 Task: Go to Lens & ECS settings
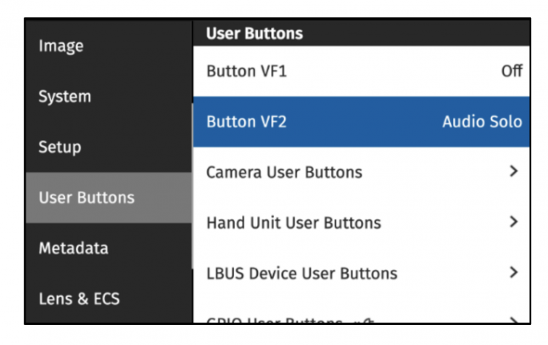point(78,299)
